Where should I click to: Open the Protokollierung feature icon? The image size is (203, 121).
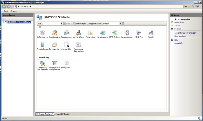pos(42,45)
